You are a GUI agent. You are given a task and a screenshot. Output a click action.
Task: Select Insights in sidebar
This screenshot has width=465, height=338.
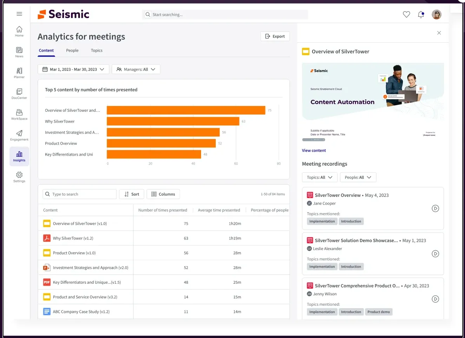(19, 156)
